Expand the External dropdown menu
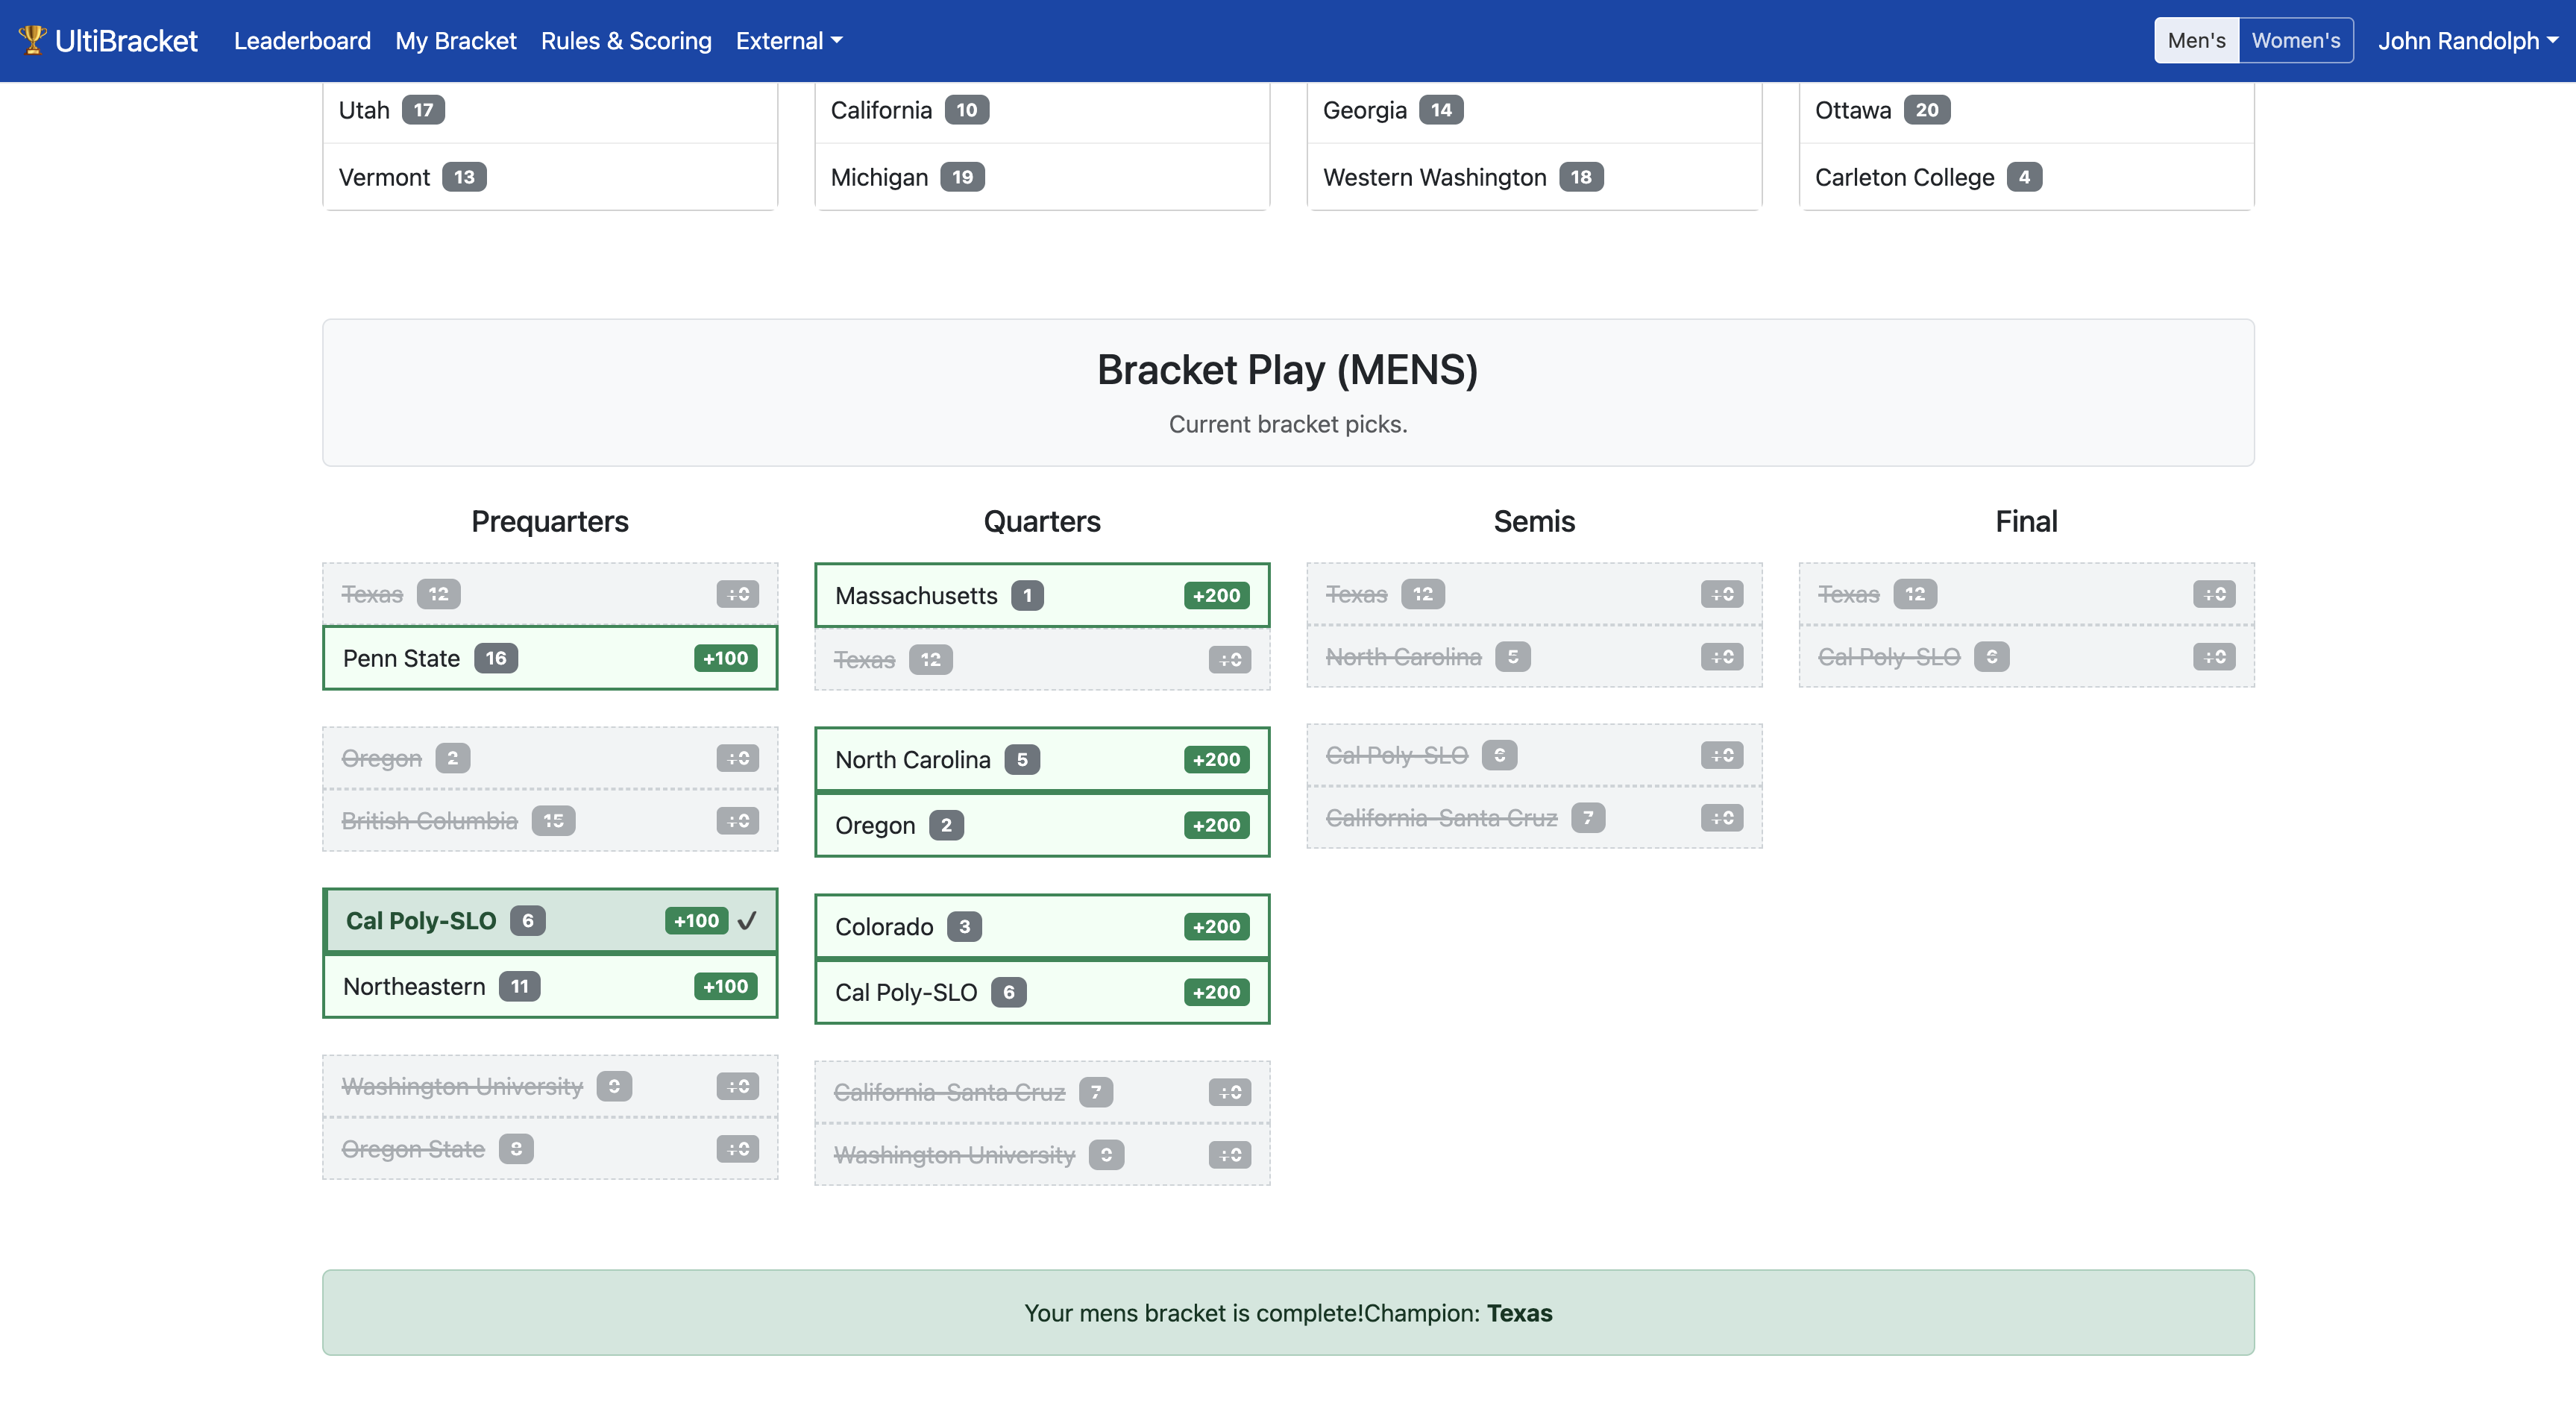2576x1417 pixels. [x=789, y=41]
